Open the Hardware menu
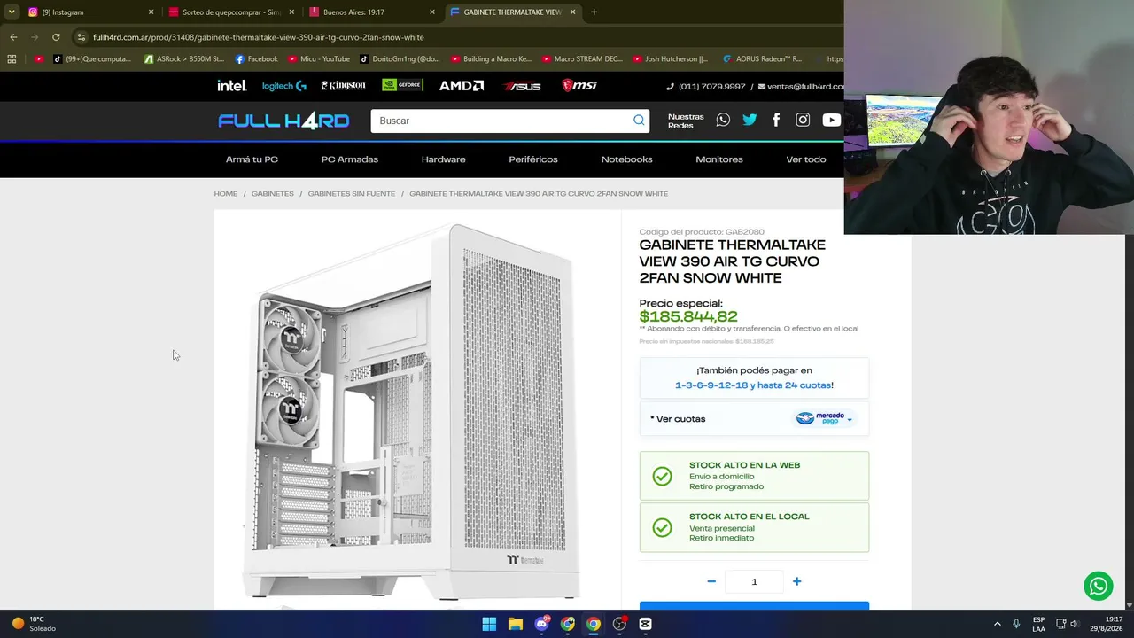This screenshot has height=638, width=1134. [443, 159]
